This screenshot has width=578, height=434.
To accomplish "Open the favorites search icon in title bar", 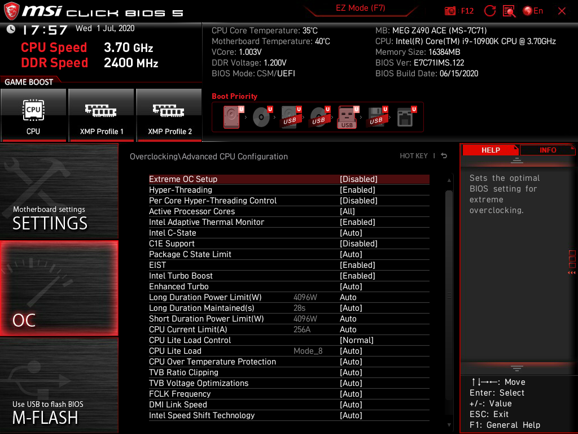I will click(x=509, y=10).
